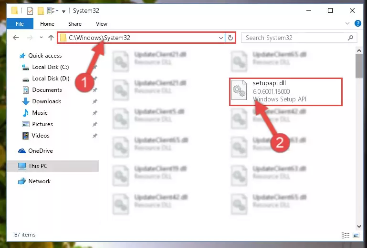The image size is (367, 248).
Task: Open Music in the sidebar
Action: tap(40, 113)
